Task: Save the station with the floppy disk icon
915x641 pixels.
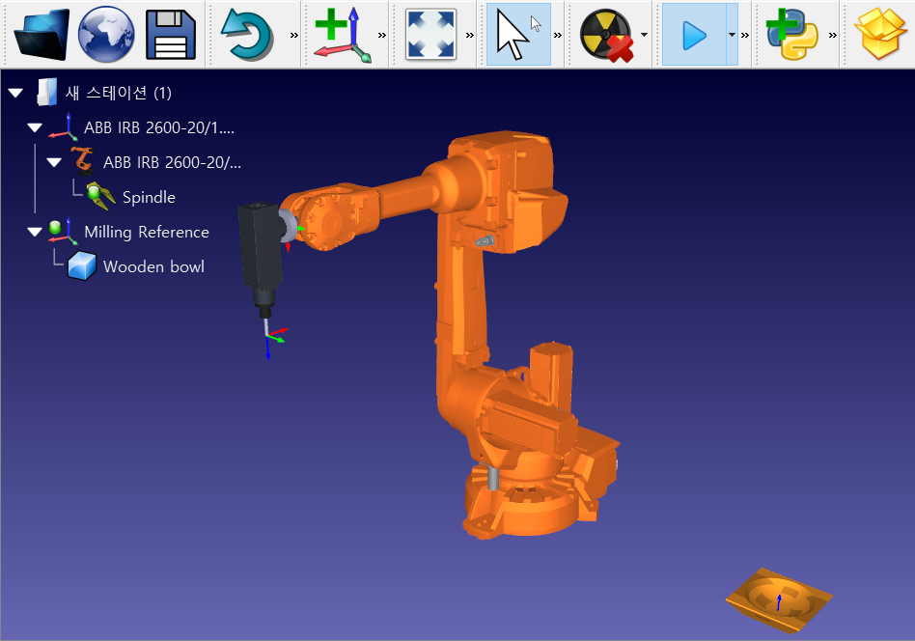Action: [171, 35]
